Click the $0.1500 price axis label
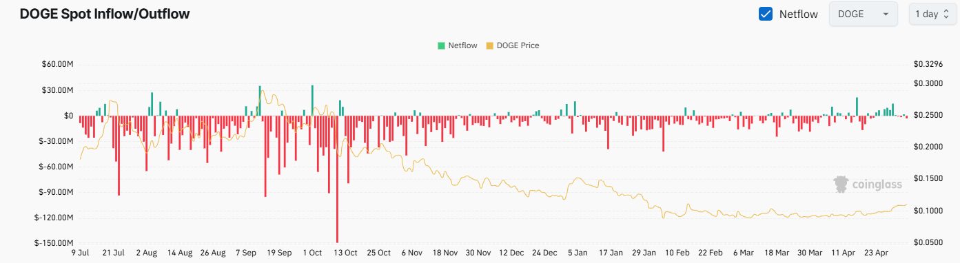Image resolution: width=960 pixels, height=263 pixels. coord(928,179)
